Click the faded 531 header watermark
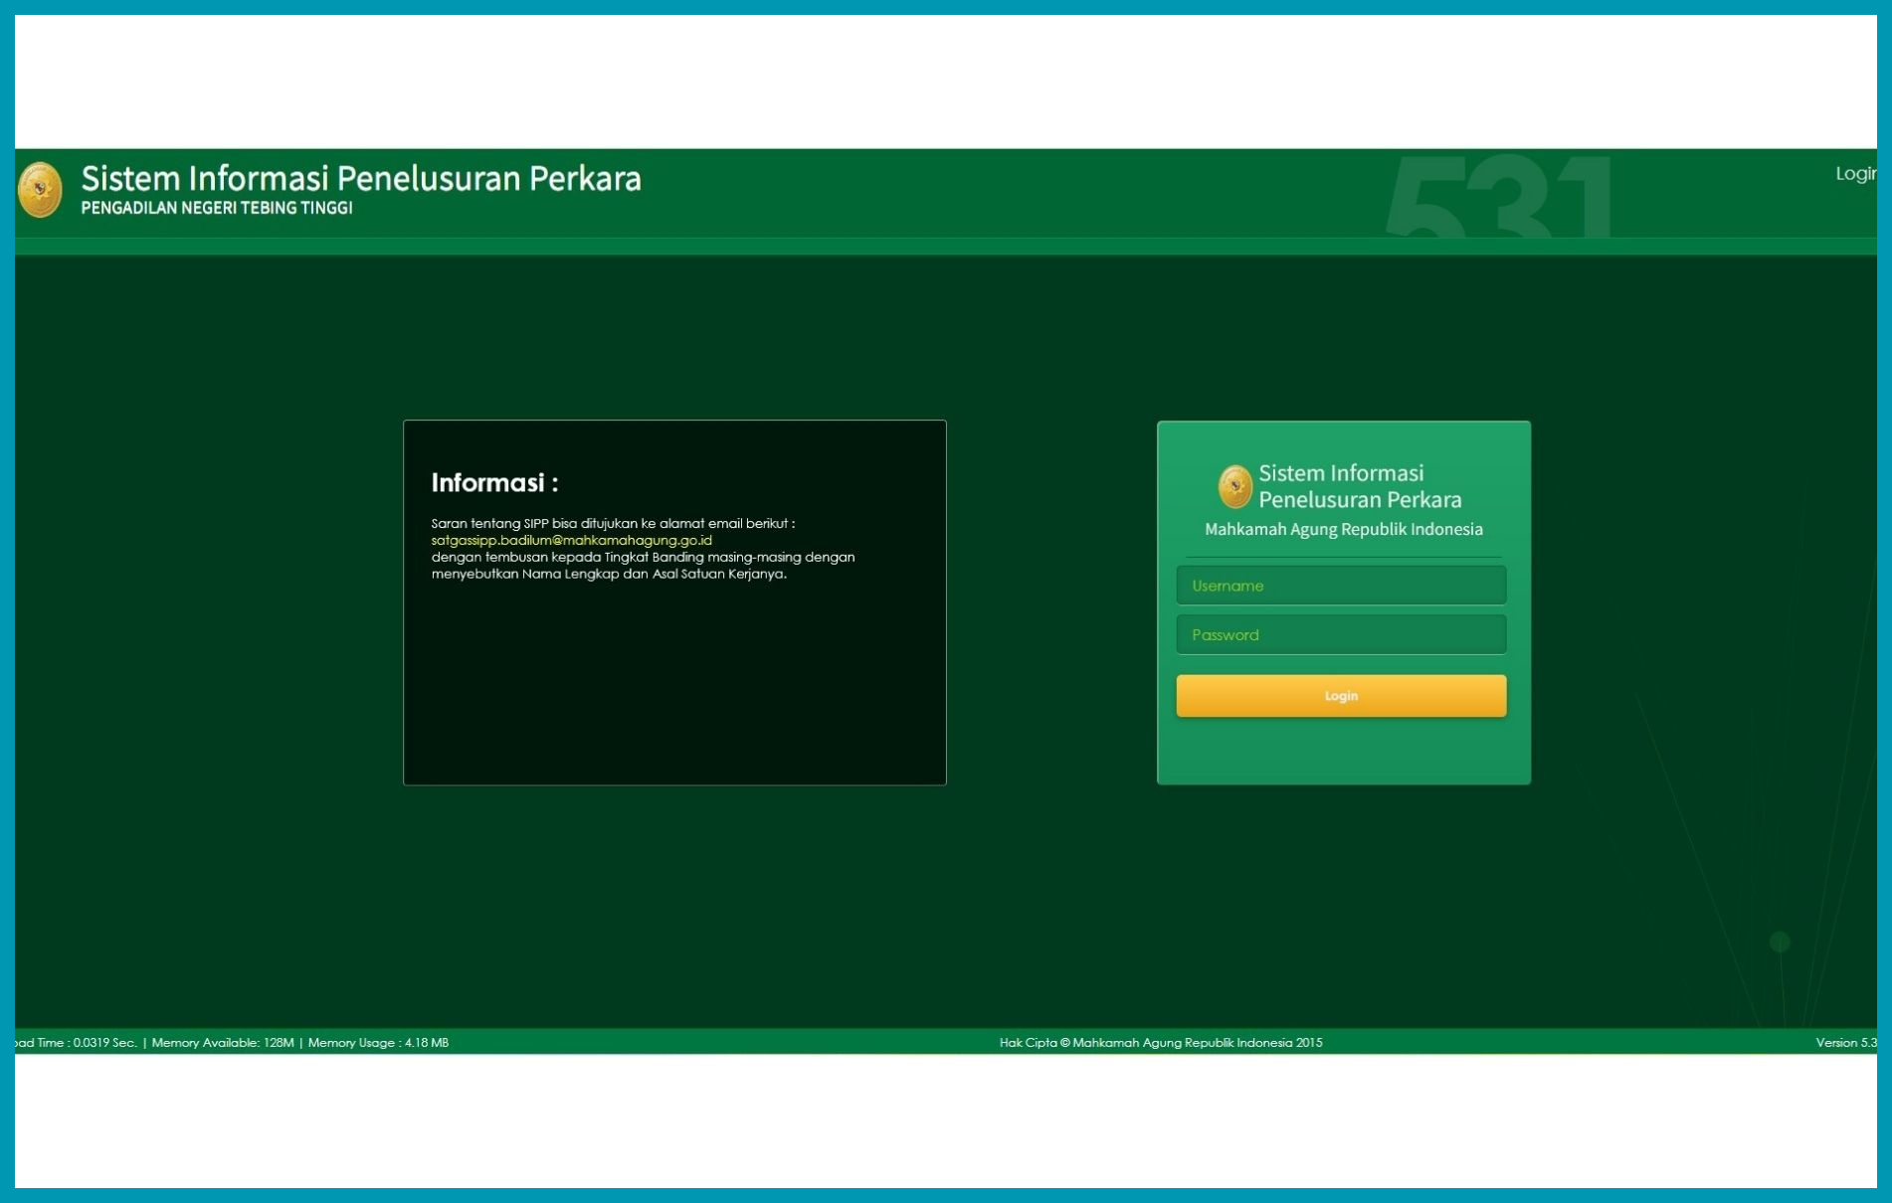The image size is (1892, 1203). click(x=1497, y=197)
